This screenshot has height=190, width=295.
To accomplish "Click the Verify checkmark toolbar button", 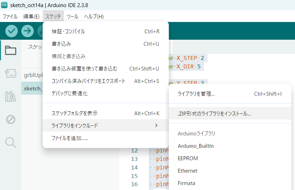I will (x=11, y=31).
